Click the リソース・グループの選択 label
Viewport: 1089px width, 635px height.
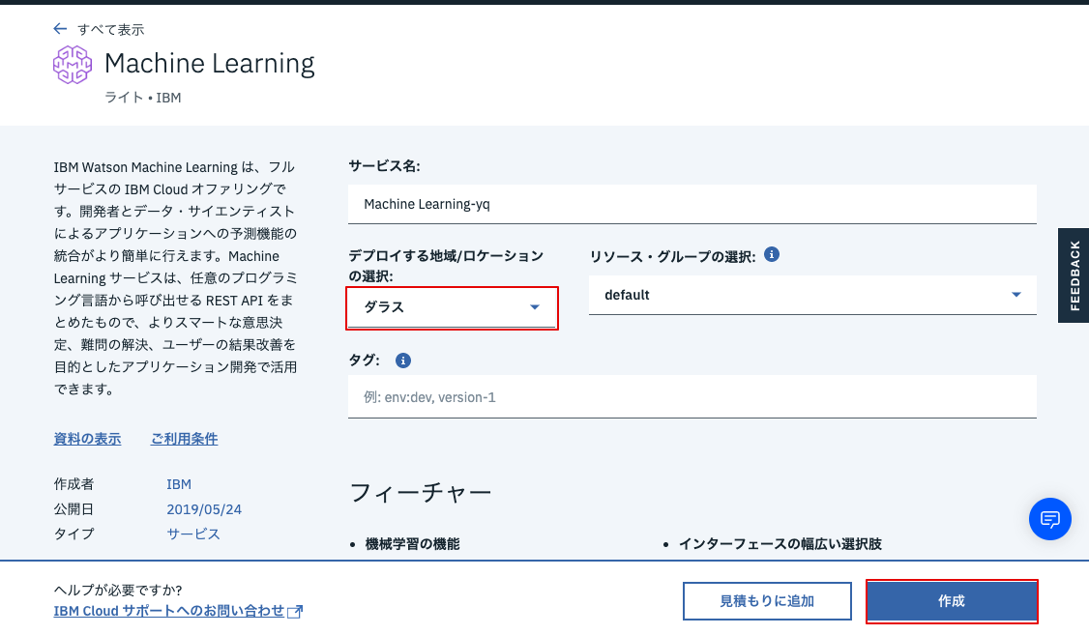(672, 257)
